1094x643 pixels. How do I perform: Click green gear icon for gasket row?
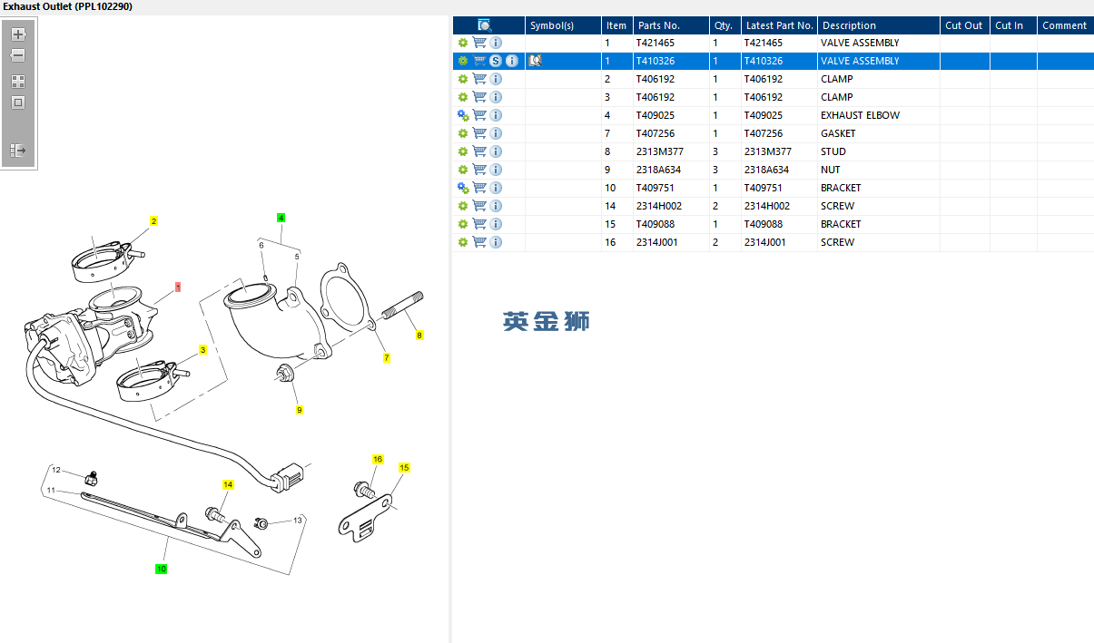point(463,133)
